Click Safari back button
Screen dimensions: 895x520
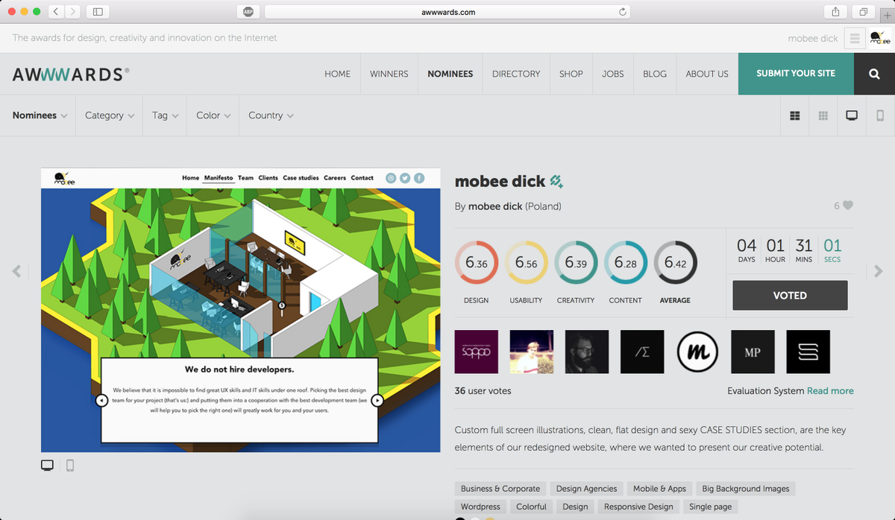pyautogui.click(x=57, y=12)
